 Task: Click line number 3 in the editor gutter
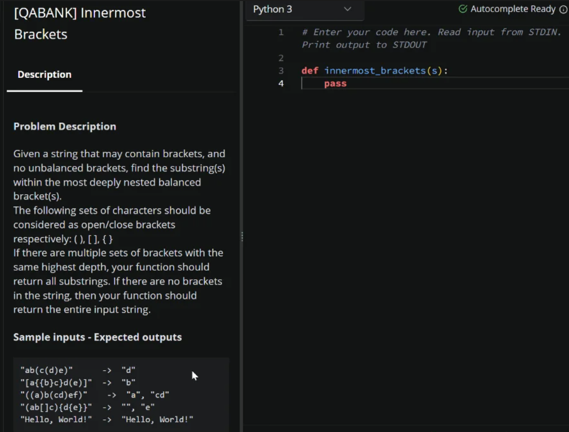[280, 70]
